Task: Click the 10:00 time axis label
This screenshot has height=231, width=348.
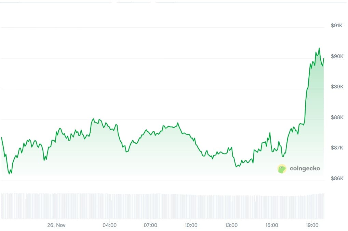Action: click(191, 225)
